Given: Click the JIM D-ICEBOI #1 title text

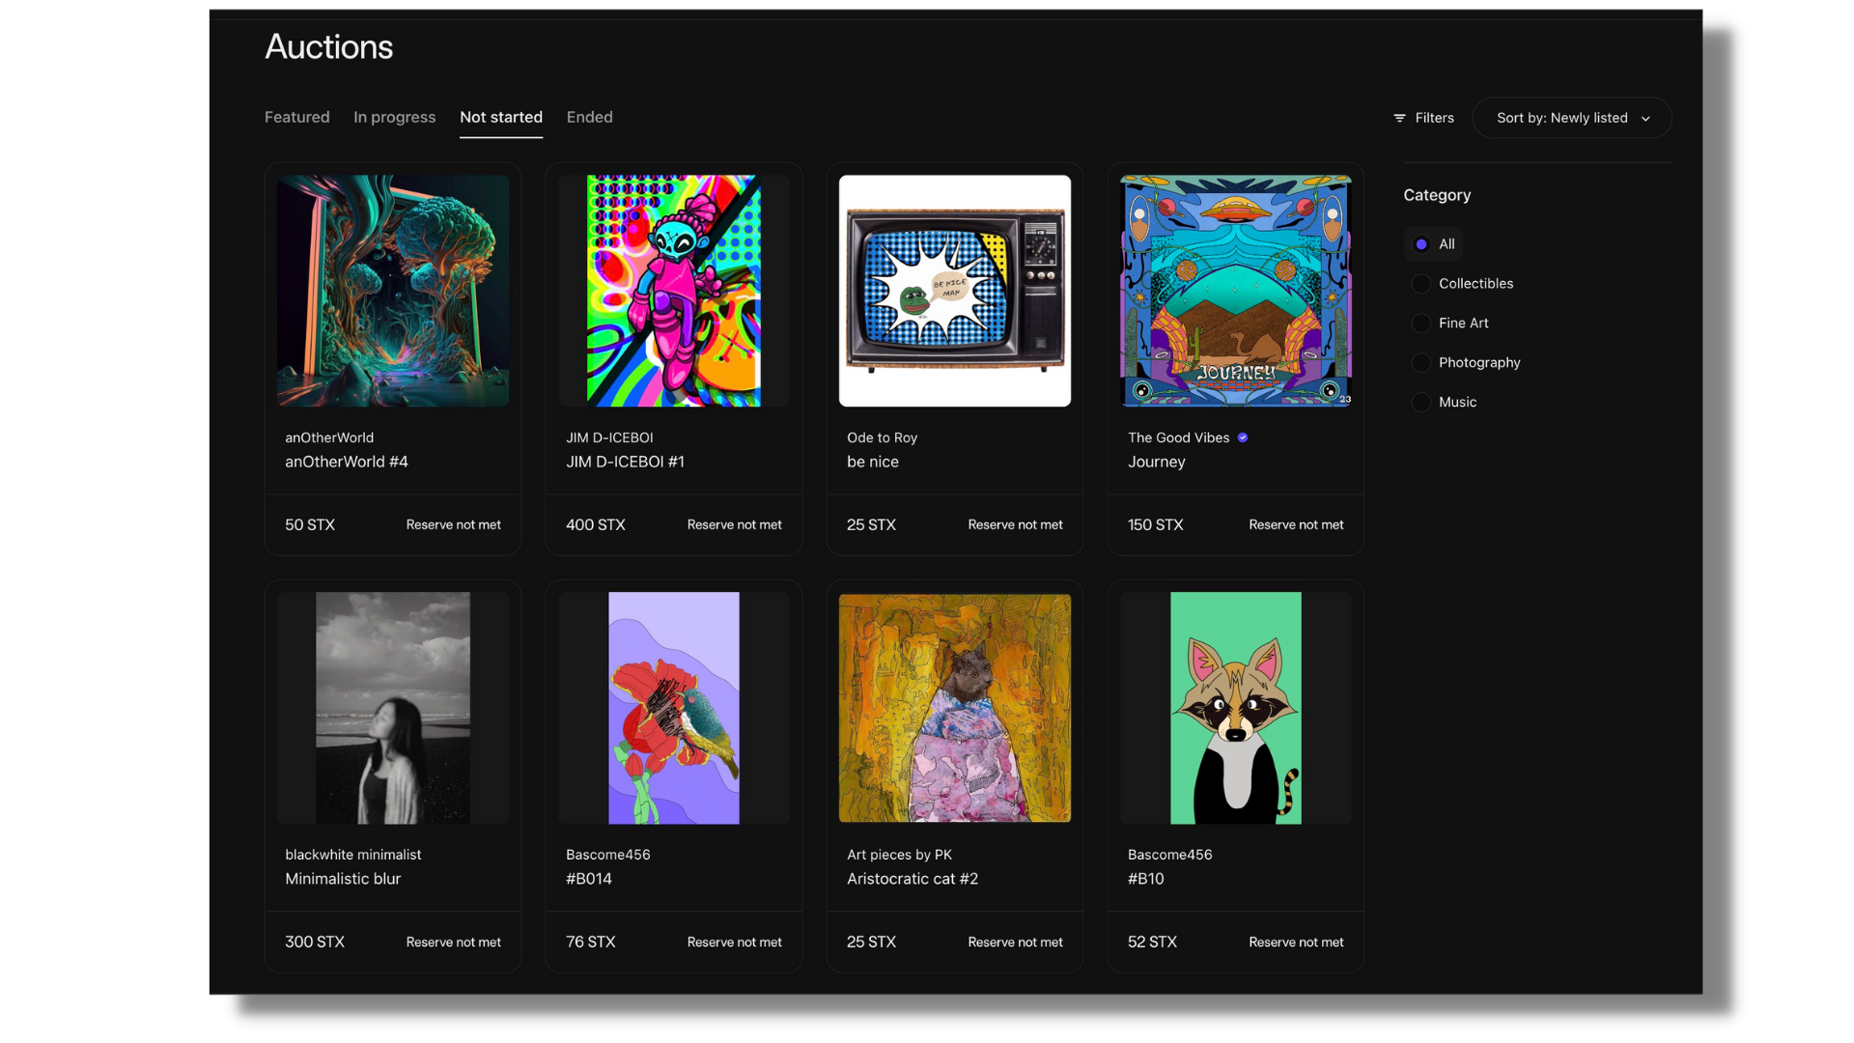Looking at the screenshot, I should click(626, 462).
